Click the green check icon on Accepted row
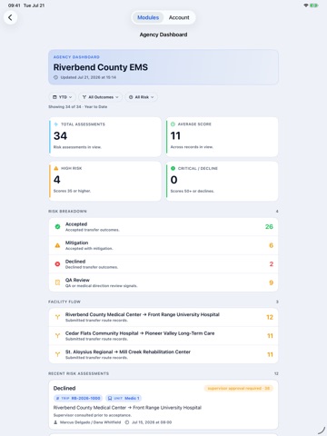This screenshot has width=327, height=436. tap(57, 226)
